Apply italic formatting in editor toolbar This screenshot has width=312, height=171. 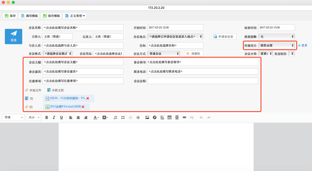coord(54,118)
